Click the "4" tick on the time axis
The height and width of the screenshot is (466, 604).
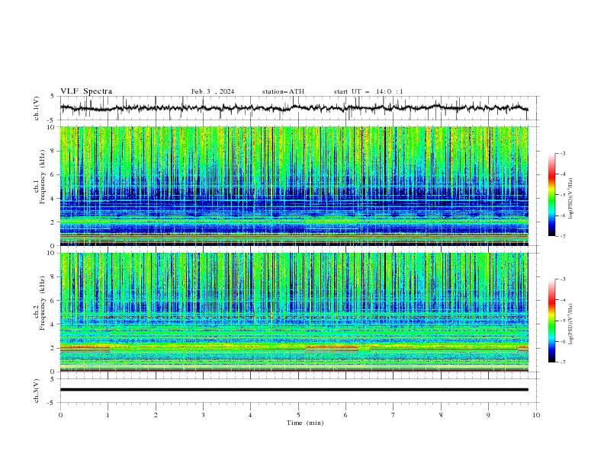[x=250, y=415]
